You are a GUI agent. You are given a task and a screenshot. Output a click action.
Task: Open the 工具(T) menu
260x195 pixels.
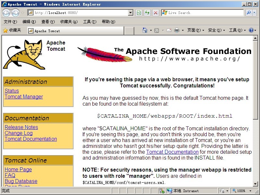pos(90,22)
